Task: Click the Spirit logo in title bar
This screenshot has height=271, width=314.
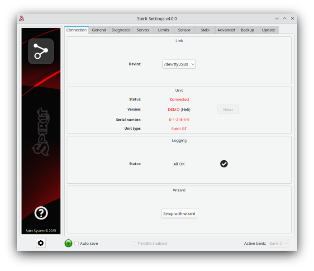Action: tap(21, 19)
